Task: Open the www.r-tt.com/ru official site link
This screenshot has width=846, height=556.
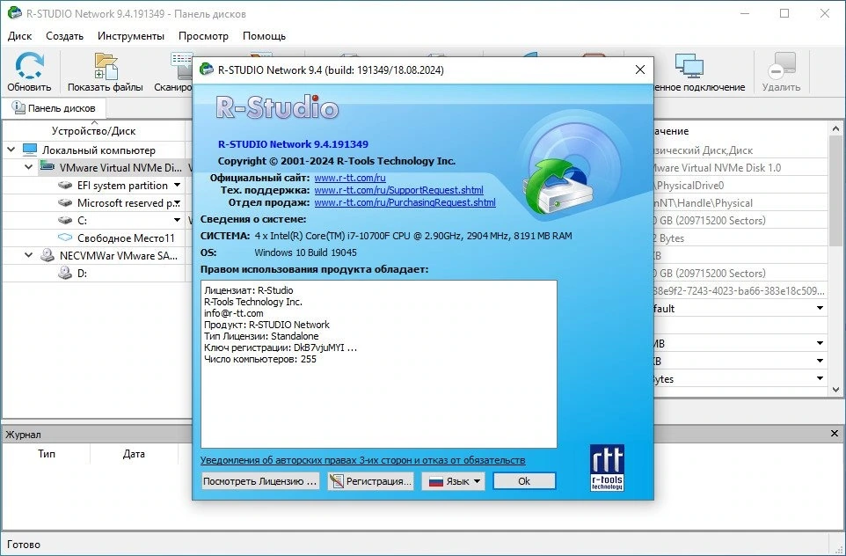Action: pos(350,178)
